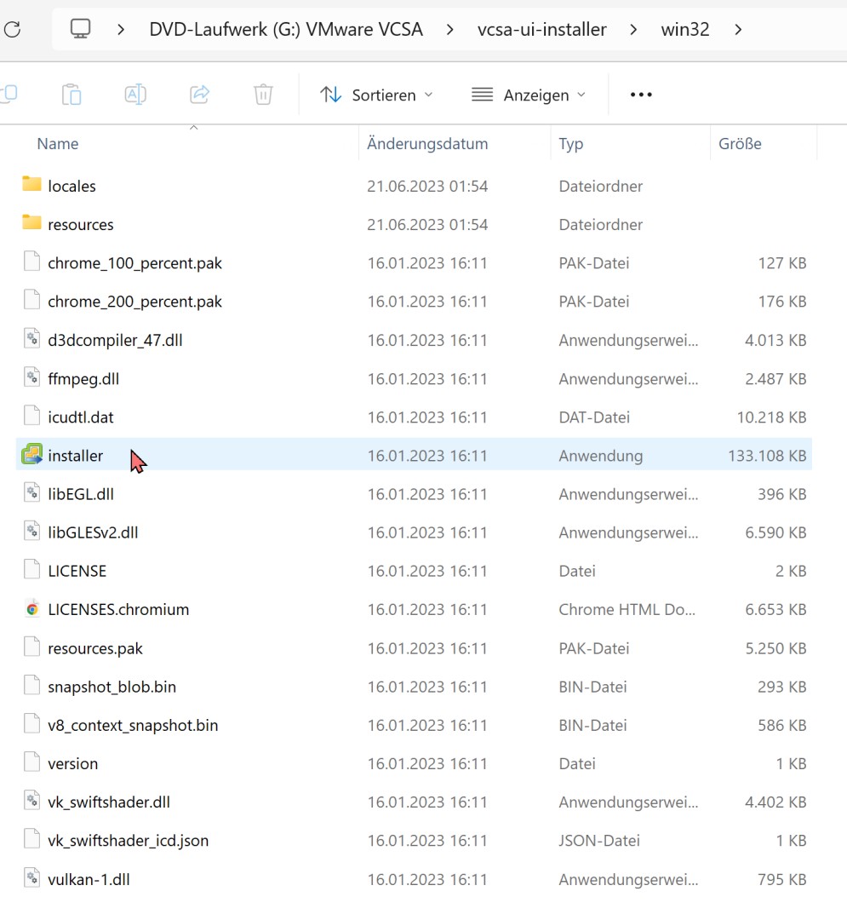
Task: Click the libGLESv2.dll file icon
Action: (32, 532)
